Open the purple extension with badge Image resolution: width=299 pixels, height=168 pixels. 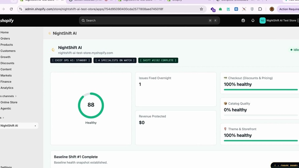click(x=213, y=9)
